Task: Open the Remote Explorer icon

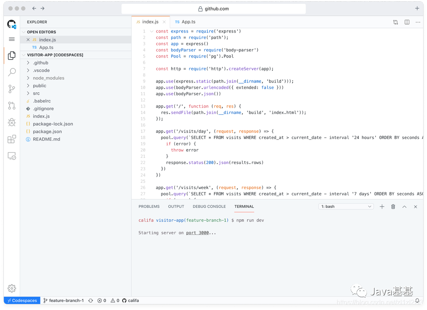Action: coord(12,156)
